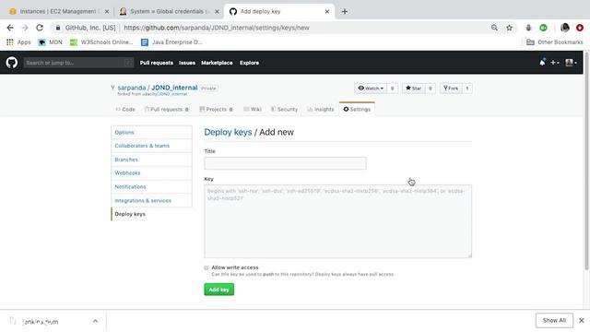This screenshot has width=590, height=332.
Task: Open W3Schools Online bookmark
Action: click(101, 42)
